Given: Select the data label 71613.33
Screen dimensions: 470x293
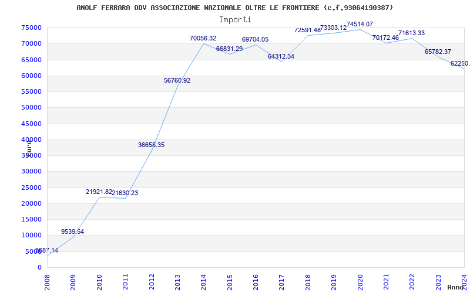Looking at the screenshot, I should (412, 33).
